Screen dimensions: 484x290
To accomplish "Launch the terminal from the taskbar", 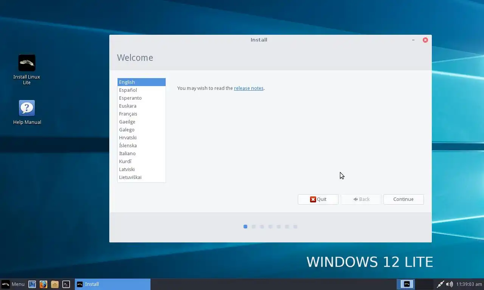I will (x=66, y=284).
